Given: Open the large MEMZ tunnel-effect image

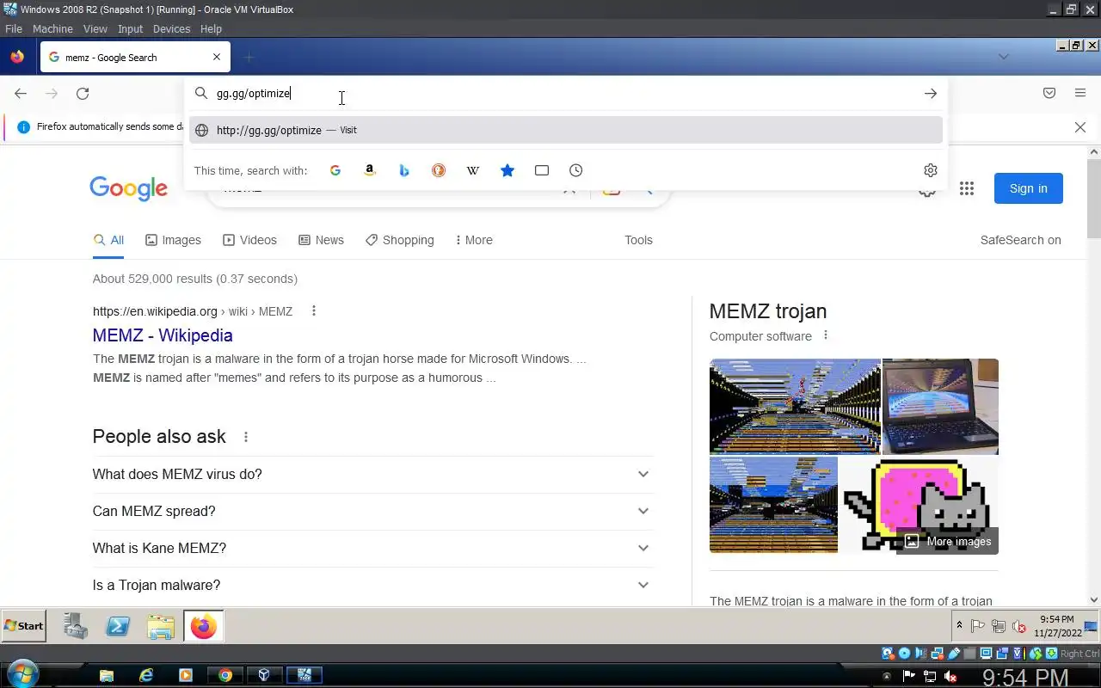Looking at the screenshot, I should coord(795,406).
